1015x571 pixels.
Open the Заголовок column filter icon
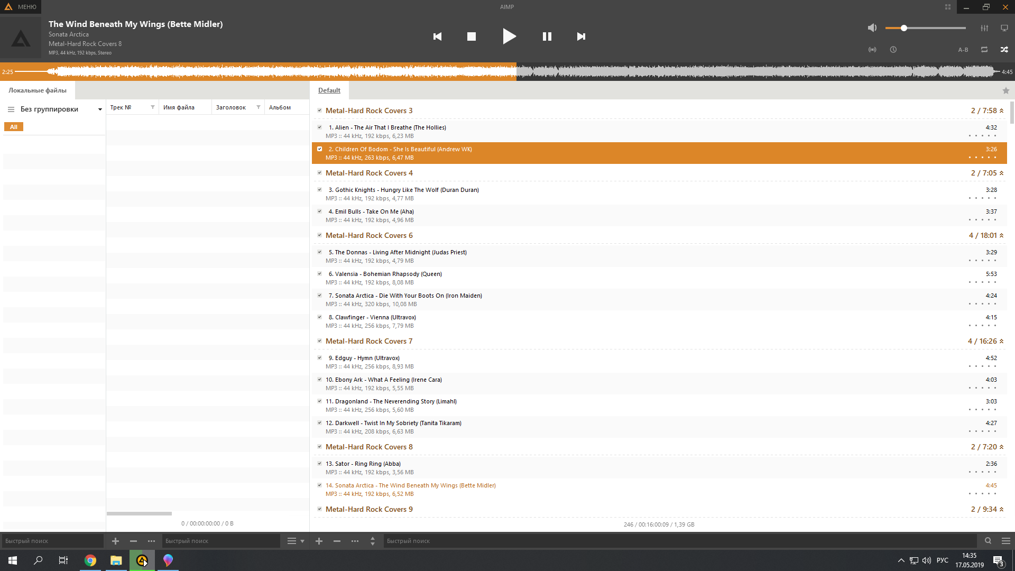[259, 107]
